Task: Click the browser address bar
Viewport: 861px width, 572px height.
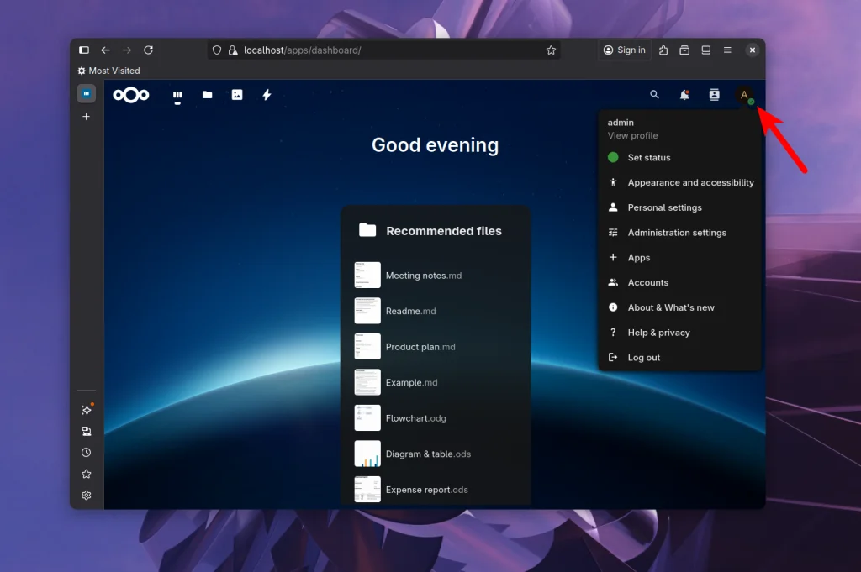Action: click(378, 50)
